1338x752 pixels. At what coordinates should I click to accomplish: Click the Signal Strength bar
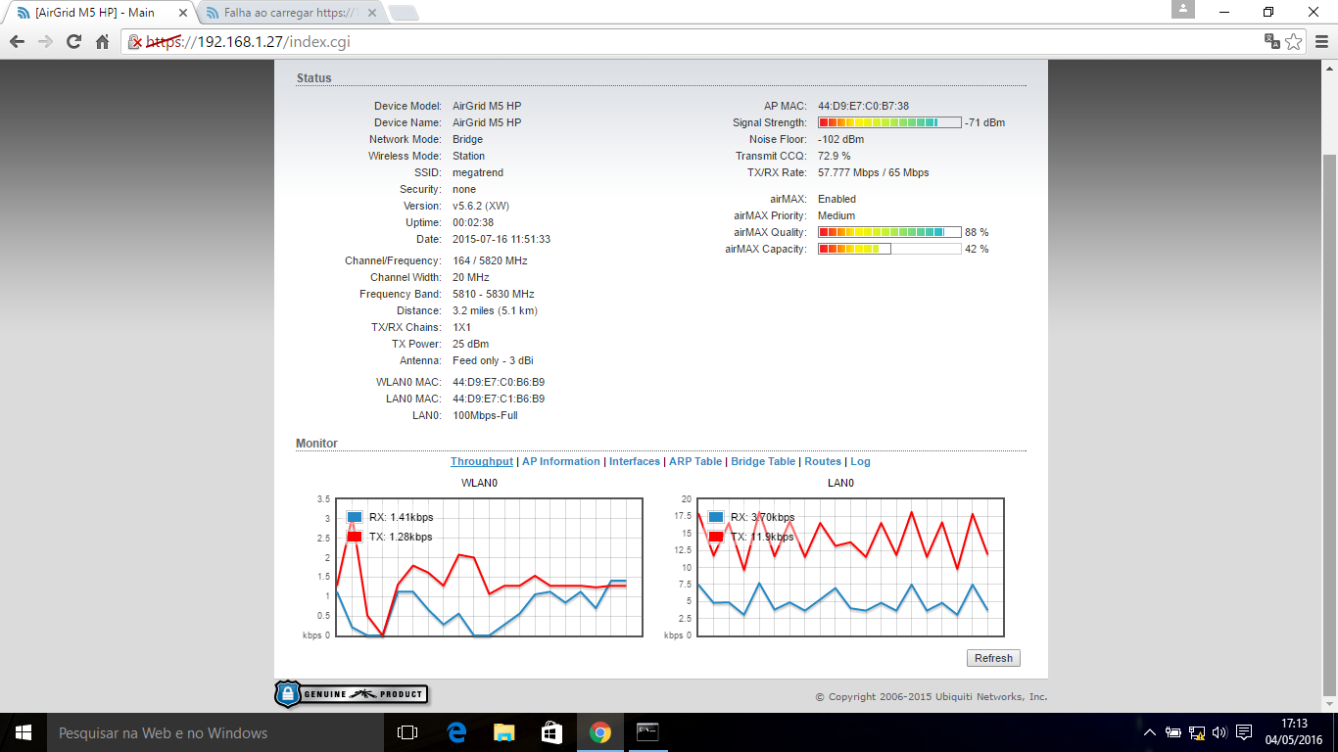click(889, 122)
